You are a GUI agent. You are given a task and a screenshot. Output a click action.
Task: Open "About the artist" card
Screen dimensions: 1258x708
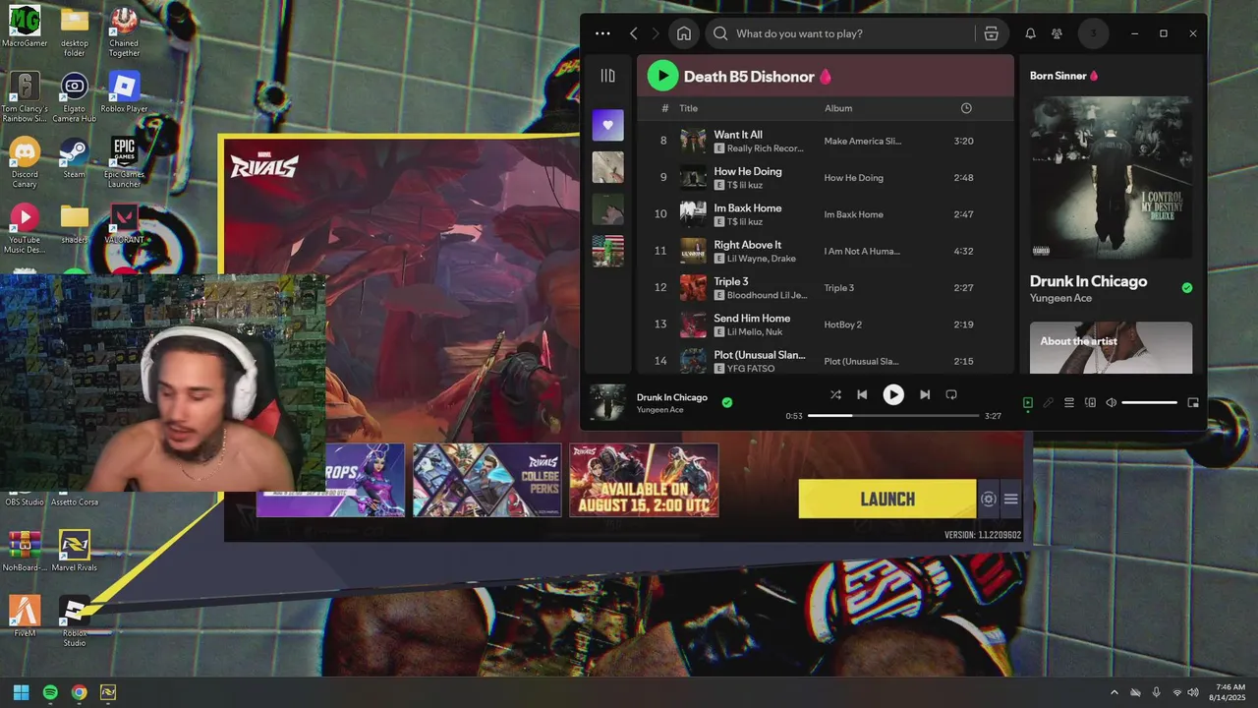click(x=1111, y=347)
